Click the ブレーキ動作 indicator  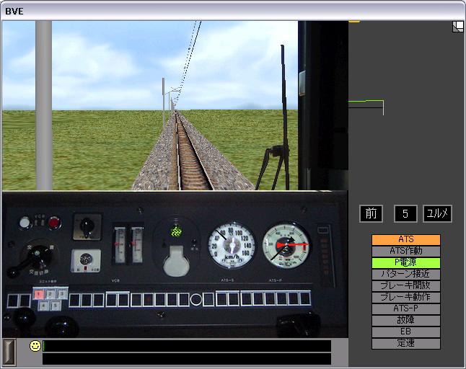(406, 297)
